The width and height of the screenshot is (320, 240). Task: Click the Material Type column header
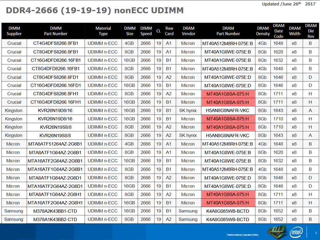(103, 31)
